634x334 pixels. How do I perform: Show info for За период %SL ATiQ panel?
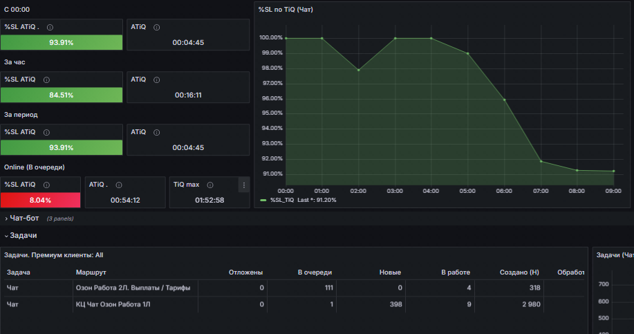pyautogui.click(x=46, y=133)
